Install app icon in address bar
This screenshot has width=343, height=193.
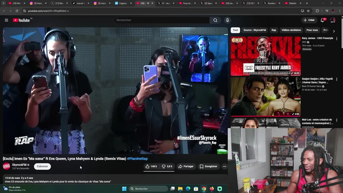click(302, 11)
